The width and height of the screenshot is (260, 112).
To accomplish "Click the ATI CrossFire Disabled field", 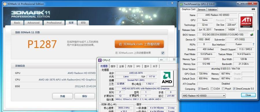I will click(x=226, y=84).
